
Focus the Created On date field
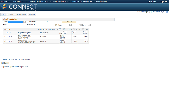point(46,25)
